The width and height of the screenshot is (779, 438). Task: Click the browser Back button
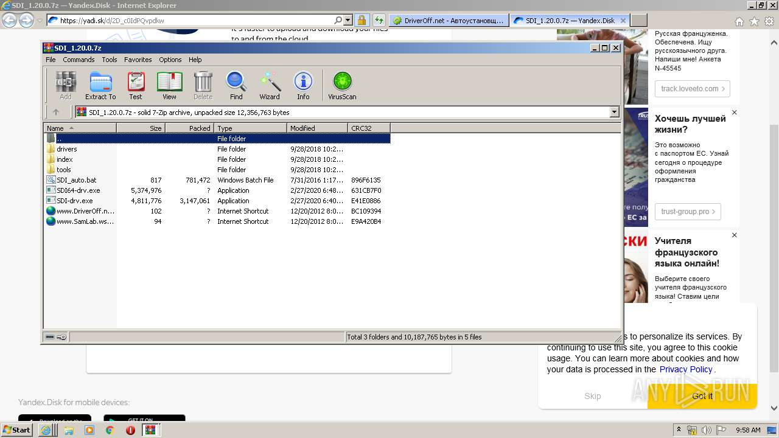[9, 20]
